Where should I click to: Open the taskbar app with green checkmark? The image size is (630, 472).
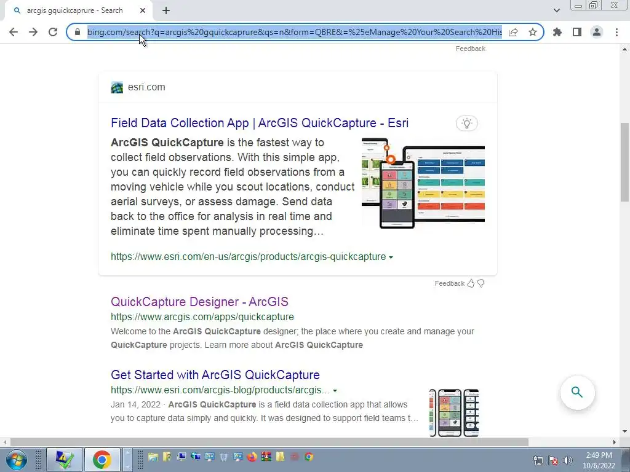coord(65,460)
